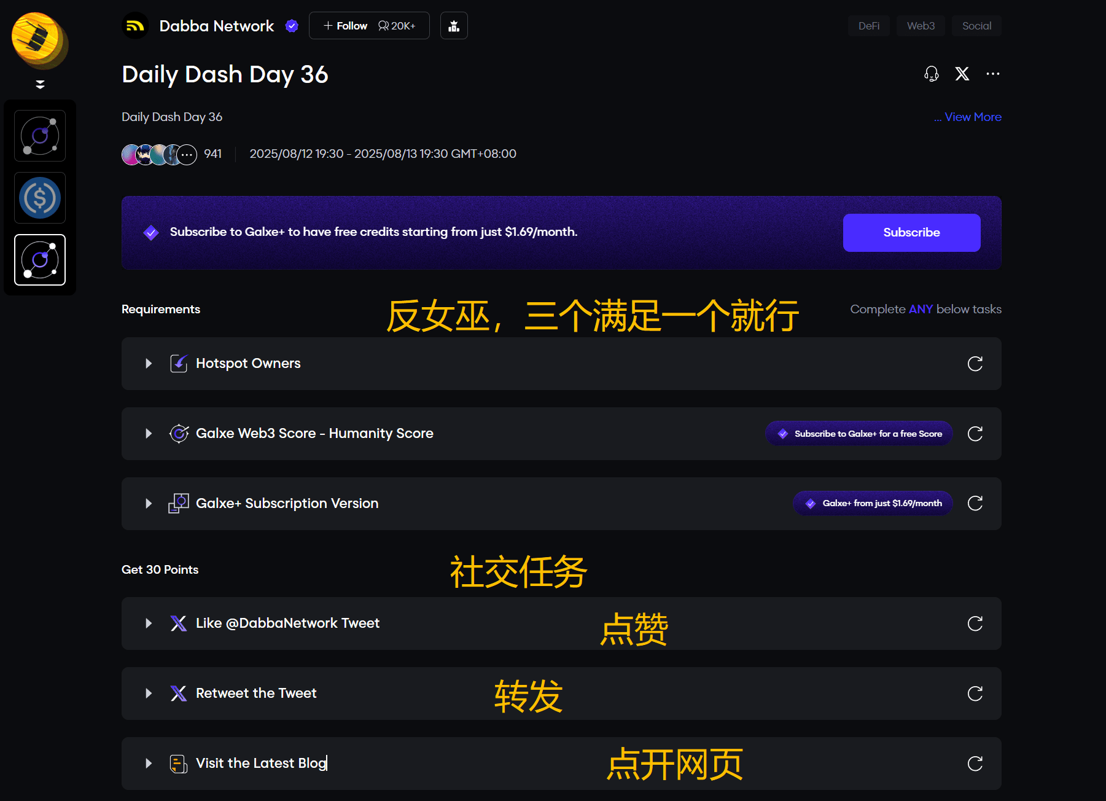Viewport: 1106px width, 801px height.
Task: Click the Hotspot Owners label
Action: pyautogui.click(x=248, y=364)
